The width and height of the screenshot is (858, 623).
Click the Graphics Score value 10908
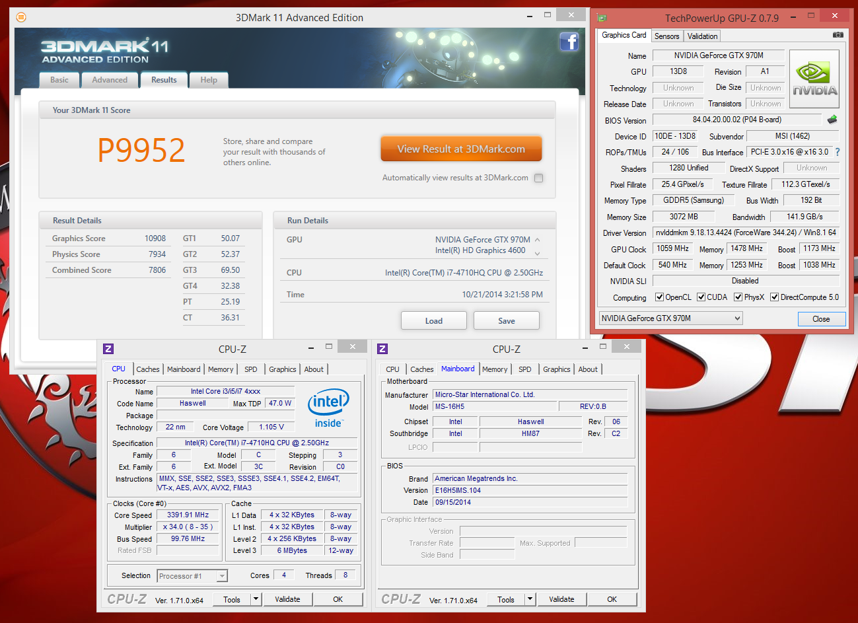155,238
